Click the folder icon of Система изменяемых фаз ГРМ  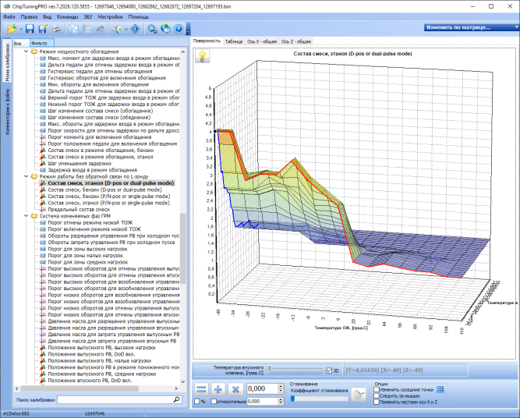tap(34, 216)
